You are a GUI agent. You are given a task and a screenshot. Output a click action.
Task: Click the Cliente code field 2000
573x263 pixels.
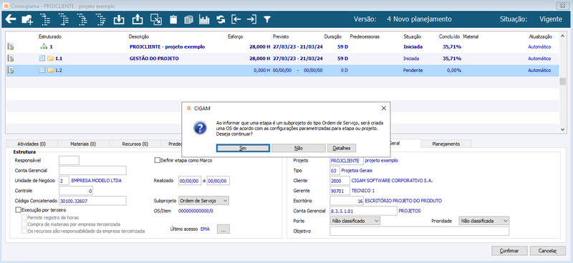(x=340, y=181)
